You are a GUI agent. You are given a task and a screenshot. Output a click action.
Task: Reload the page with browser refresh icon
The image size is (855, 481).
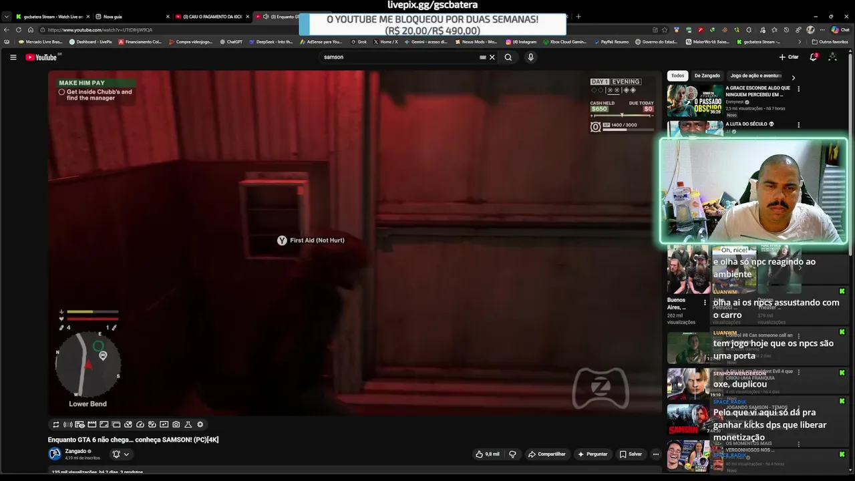(19, 30)
